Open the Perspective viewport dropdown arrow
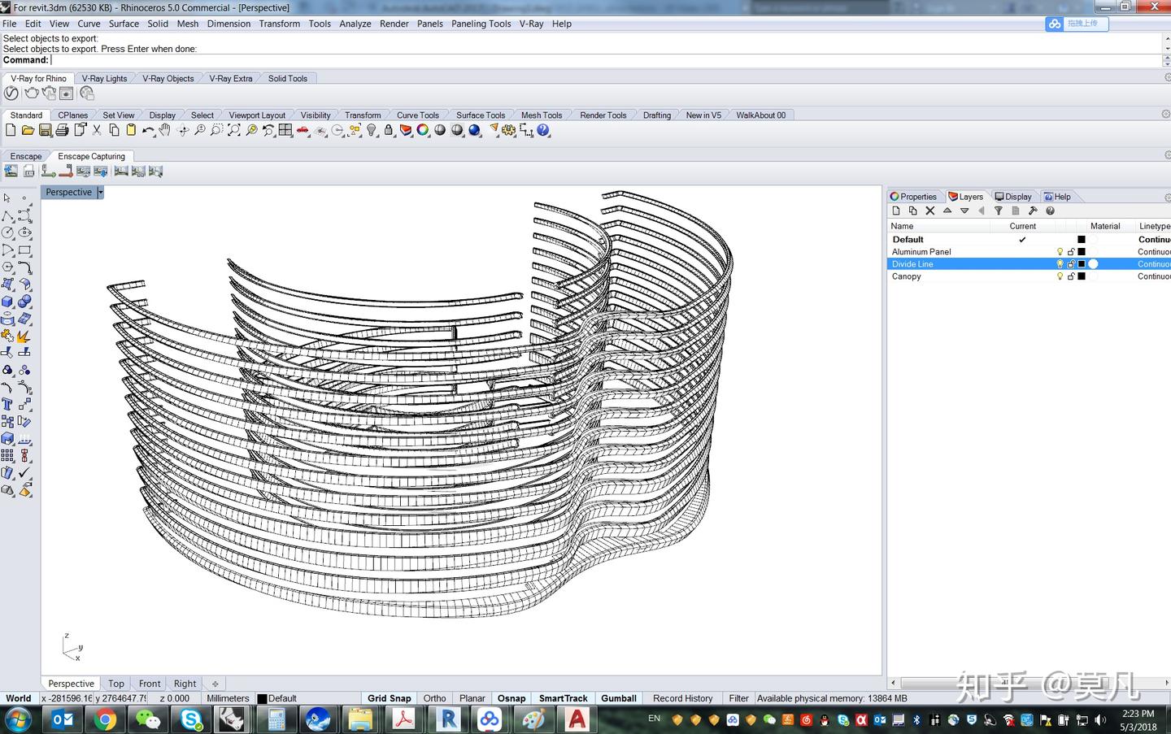Screen dimensions: 1171x734 (100, 193)
